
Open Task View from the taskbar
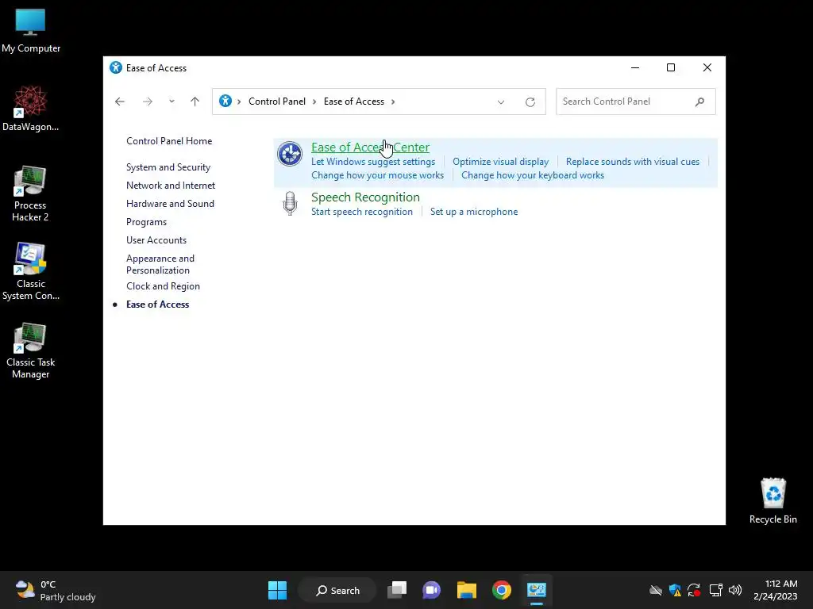[397, 590]
